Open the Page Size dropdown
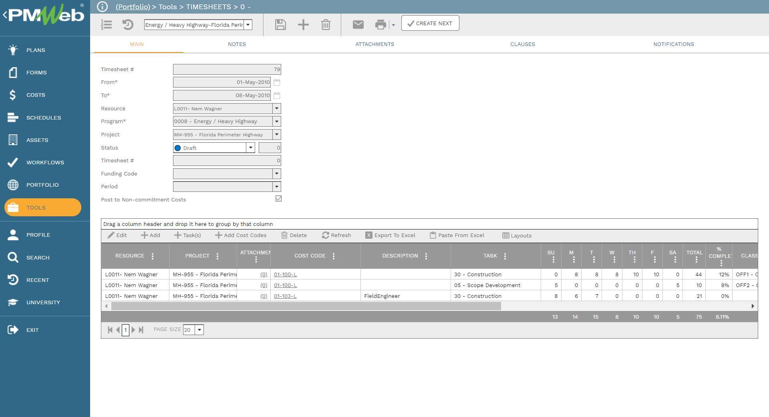The image size is (769, 417). click(x=199, y=329)
